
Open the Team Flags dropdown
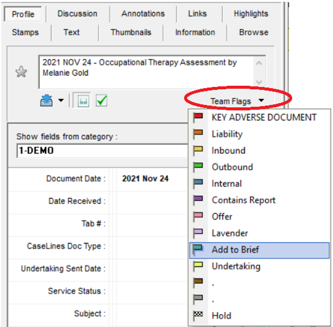237,101
